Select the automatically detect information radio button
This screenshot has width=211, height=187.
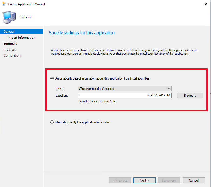[x=52, y=78]
